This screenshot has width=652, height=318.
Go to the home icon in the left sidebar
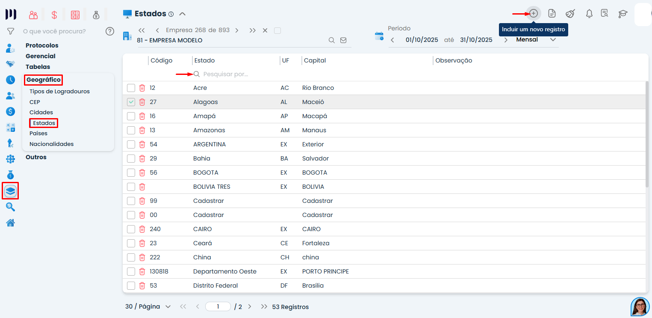coord(11,223)
